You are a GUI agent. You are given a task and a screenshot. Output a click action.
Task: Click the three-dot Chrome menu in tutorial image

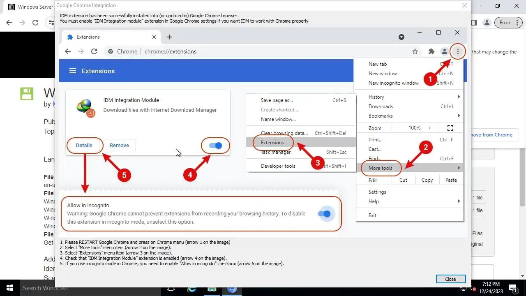(x=458, y=51)
